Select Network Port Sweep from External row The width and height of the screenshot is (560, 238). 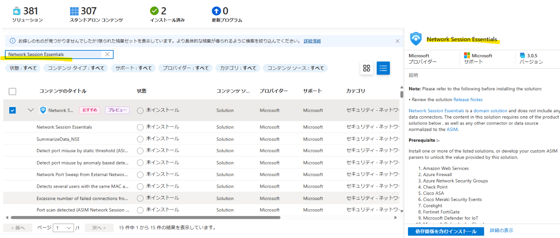click(x=201, y=175)
